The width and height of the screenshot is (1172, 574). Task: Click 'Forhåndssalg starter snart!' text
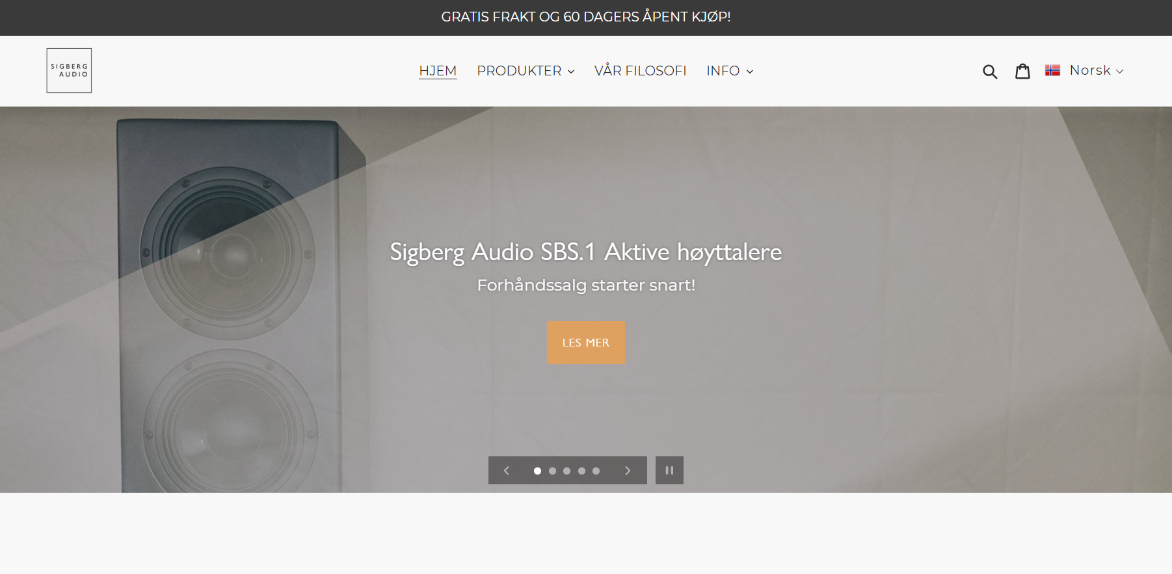(586, 285)
